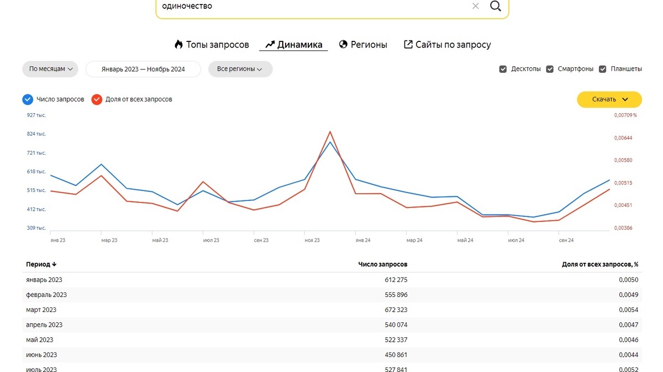Switch to the Топы запросов tab
This screenshot has width=663, height=372.
click(217, 45)
